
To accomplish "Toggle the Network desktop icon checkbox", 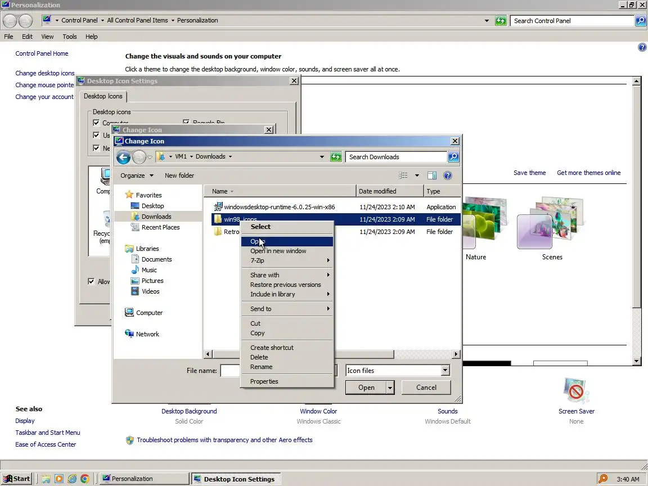I will click(x=96, y=148).
